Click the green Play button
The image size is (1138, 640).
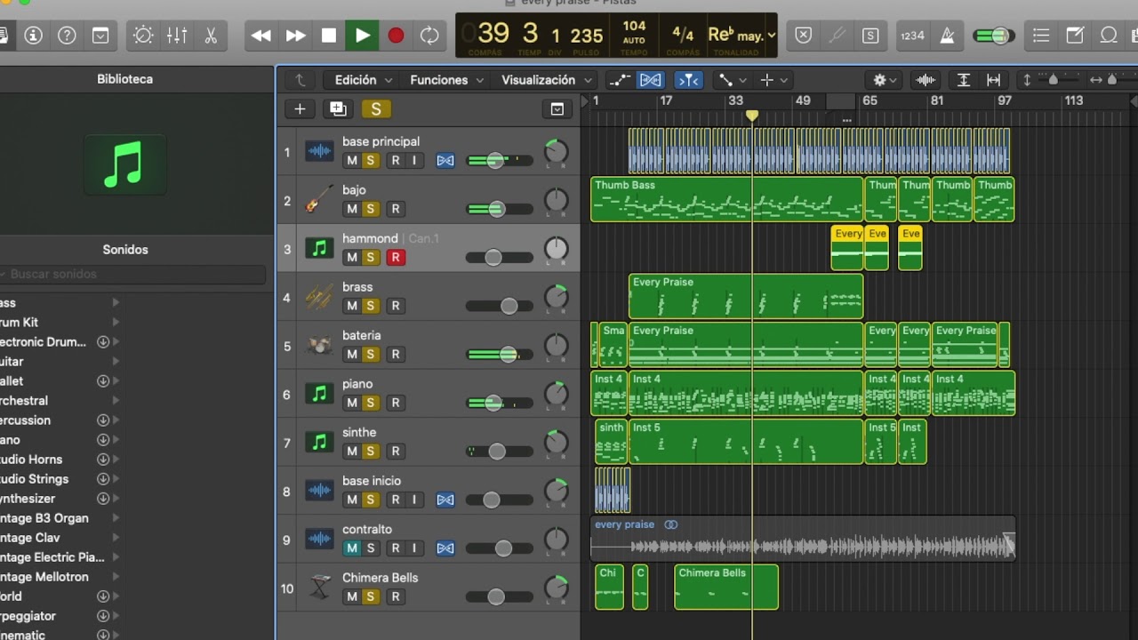pyautogui.click(x=363, y=36)
